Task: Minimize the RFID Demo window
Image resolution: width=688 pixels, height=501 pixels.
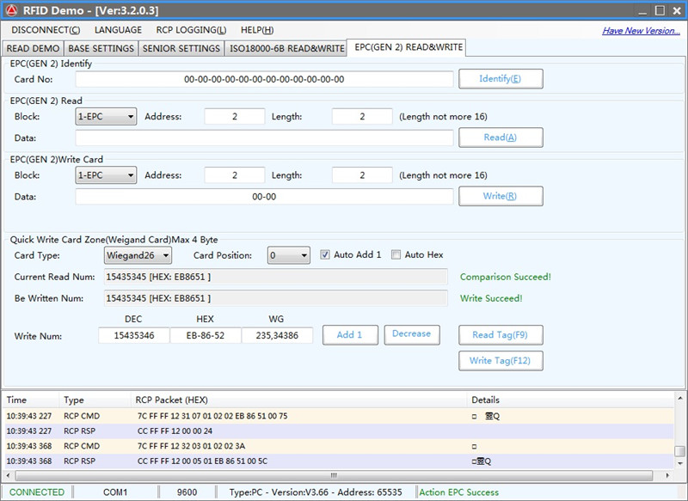Action: (x=642, y=10)
